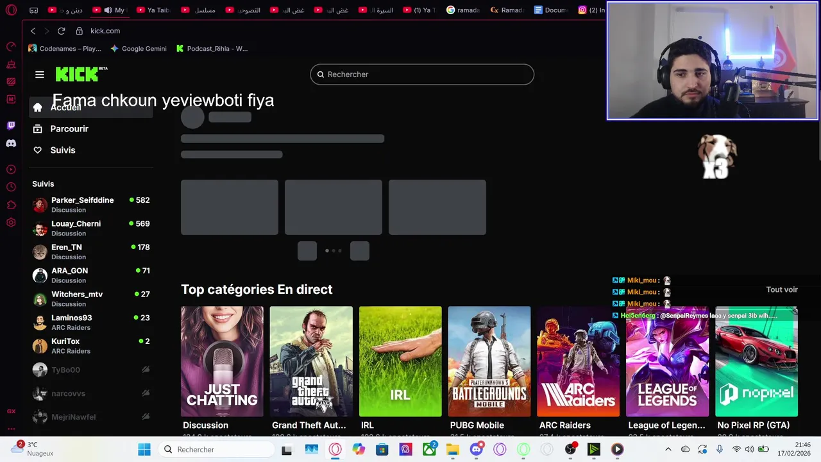Switch to the Google Docs 'Docum' tab
The image size is (821, 462).
click(551, 10)
